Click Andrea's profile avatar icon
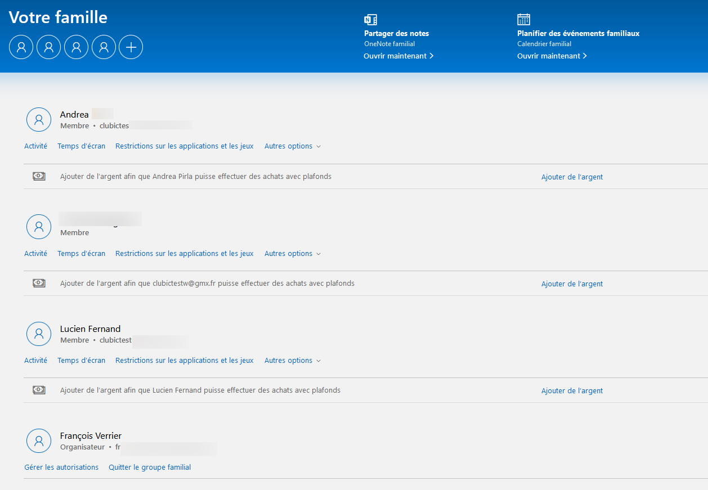Viewport: 708px width, 490px height. (39, 119)
